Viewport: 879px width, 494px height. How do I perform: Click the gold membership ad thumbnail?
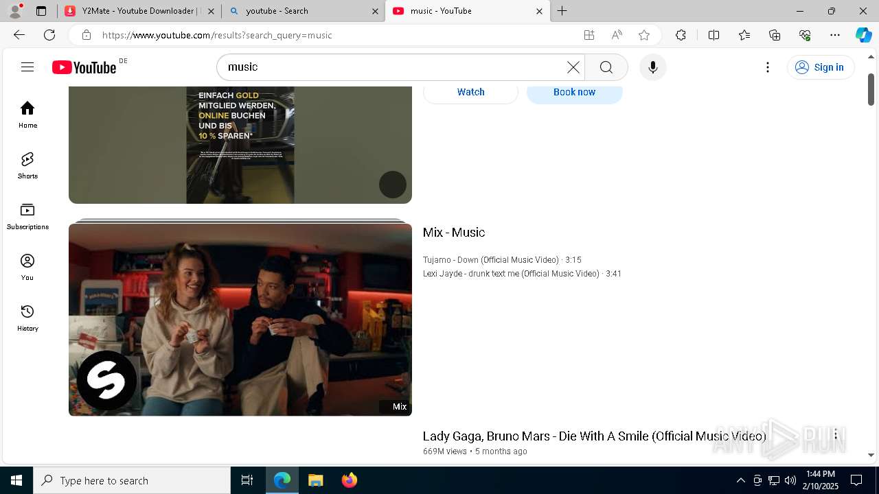(x=240, y=145)
